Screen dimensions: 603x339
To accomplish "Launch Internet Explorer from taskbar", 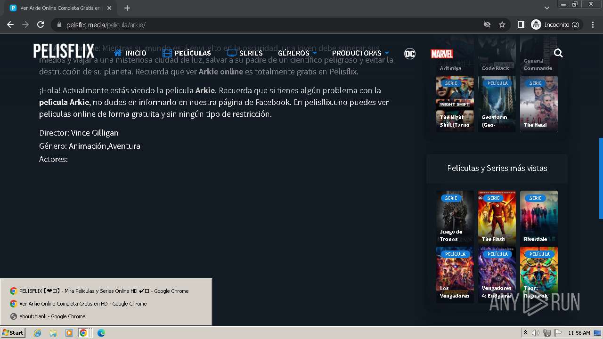I will pyautogui.click(x=37, y=333).
